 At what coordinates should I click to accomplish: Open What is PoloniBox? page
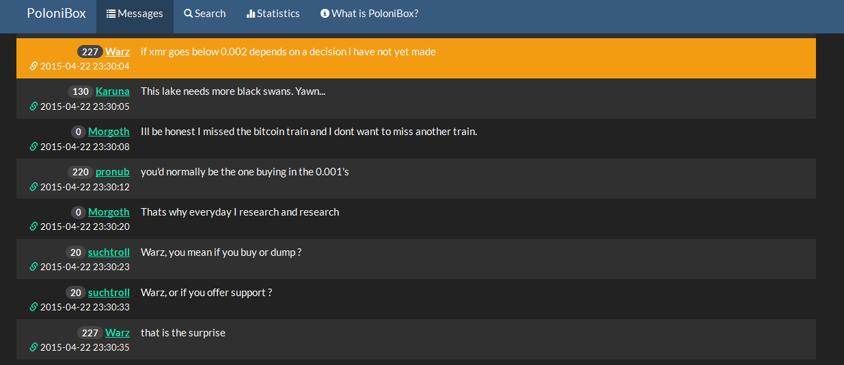370,14
